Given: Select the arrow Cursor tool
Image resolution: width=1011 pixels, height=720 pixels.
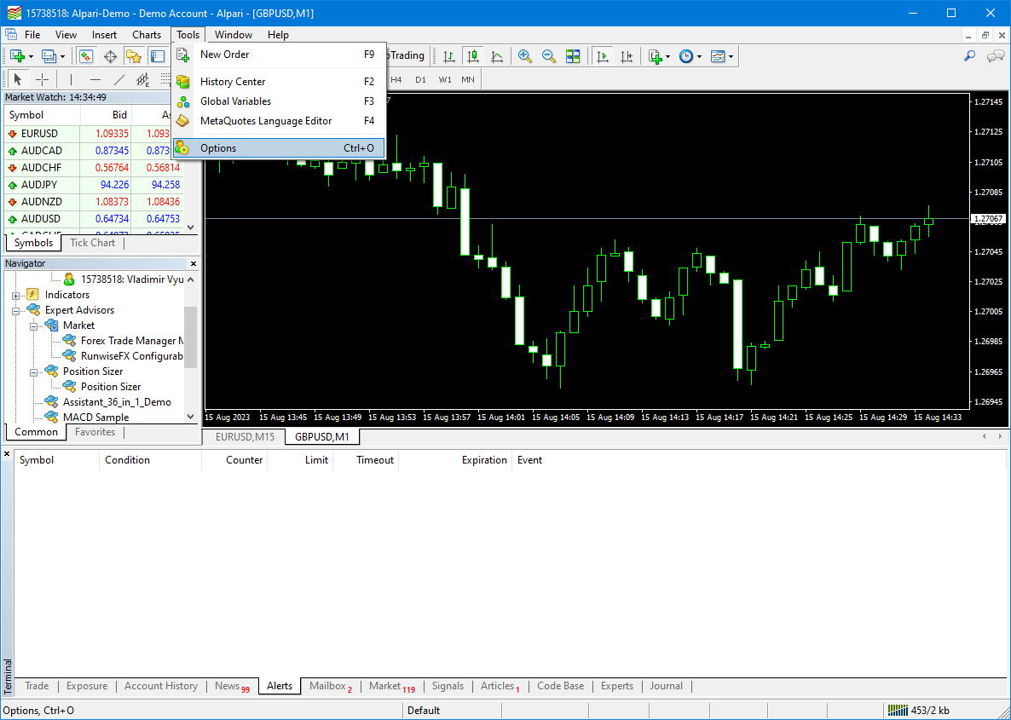Looking at the screenshot, I should pos(17,79).
